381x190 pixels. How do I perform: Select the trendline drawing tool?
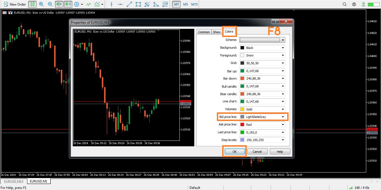[129, 4]
